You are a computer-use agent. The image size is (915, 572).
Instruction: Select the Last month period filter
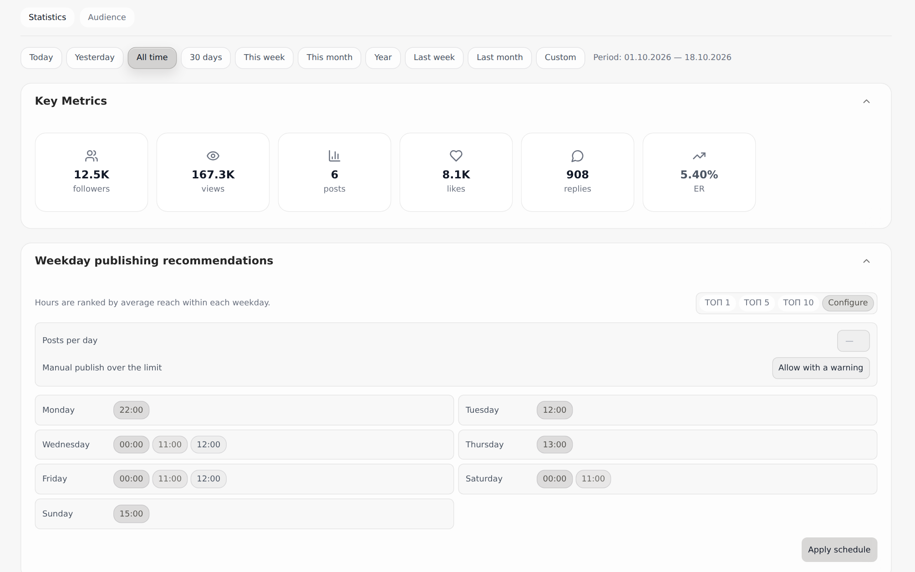pos(500,58)
